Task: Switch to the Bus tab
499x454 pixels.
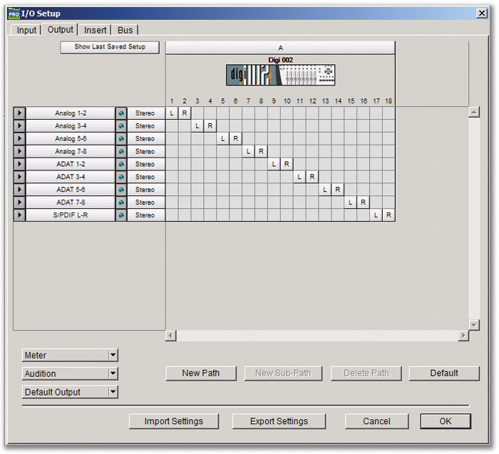Action: pos(125,30)
